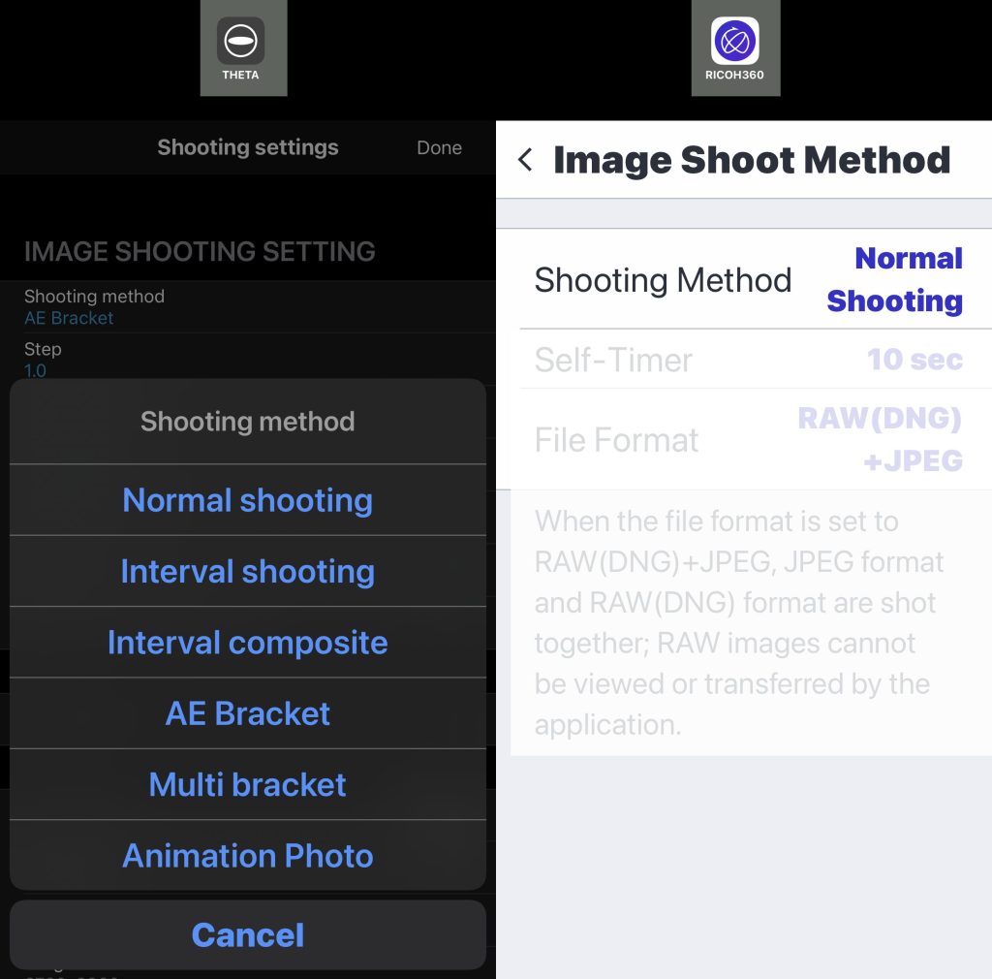Tap the Image Shoot Method title
Viewport: 992px width, 979px height.
click(x=752, y=160)
